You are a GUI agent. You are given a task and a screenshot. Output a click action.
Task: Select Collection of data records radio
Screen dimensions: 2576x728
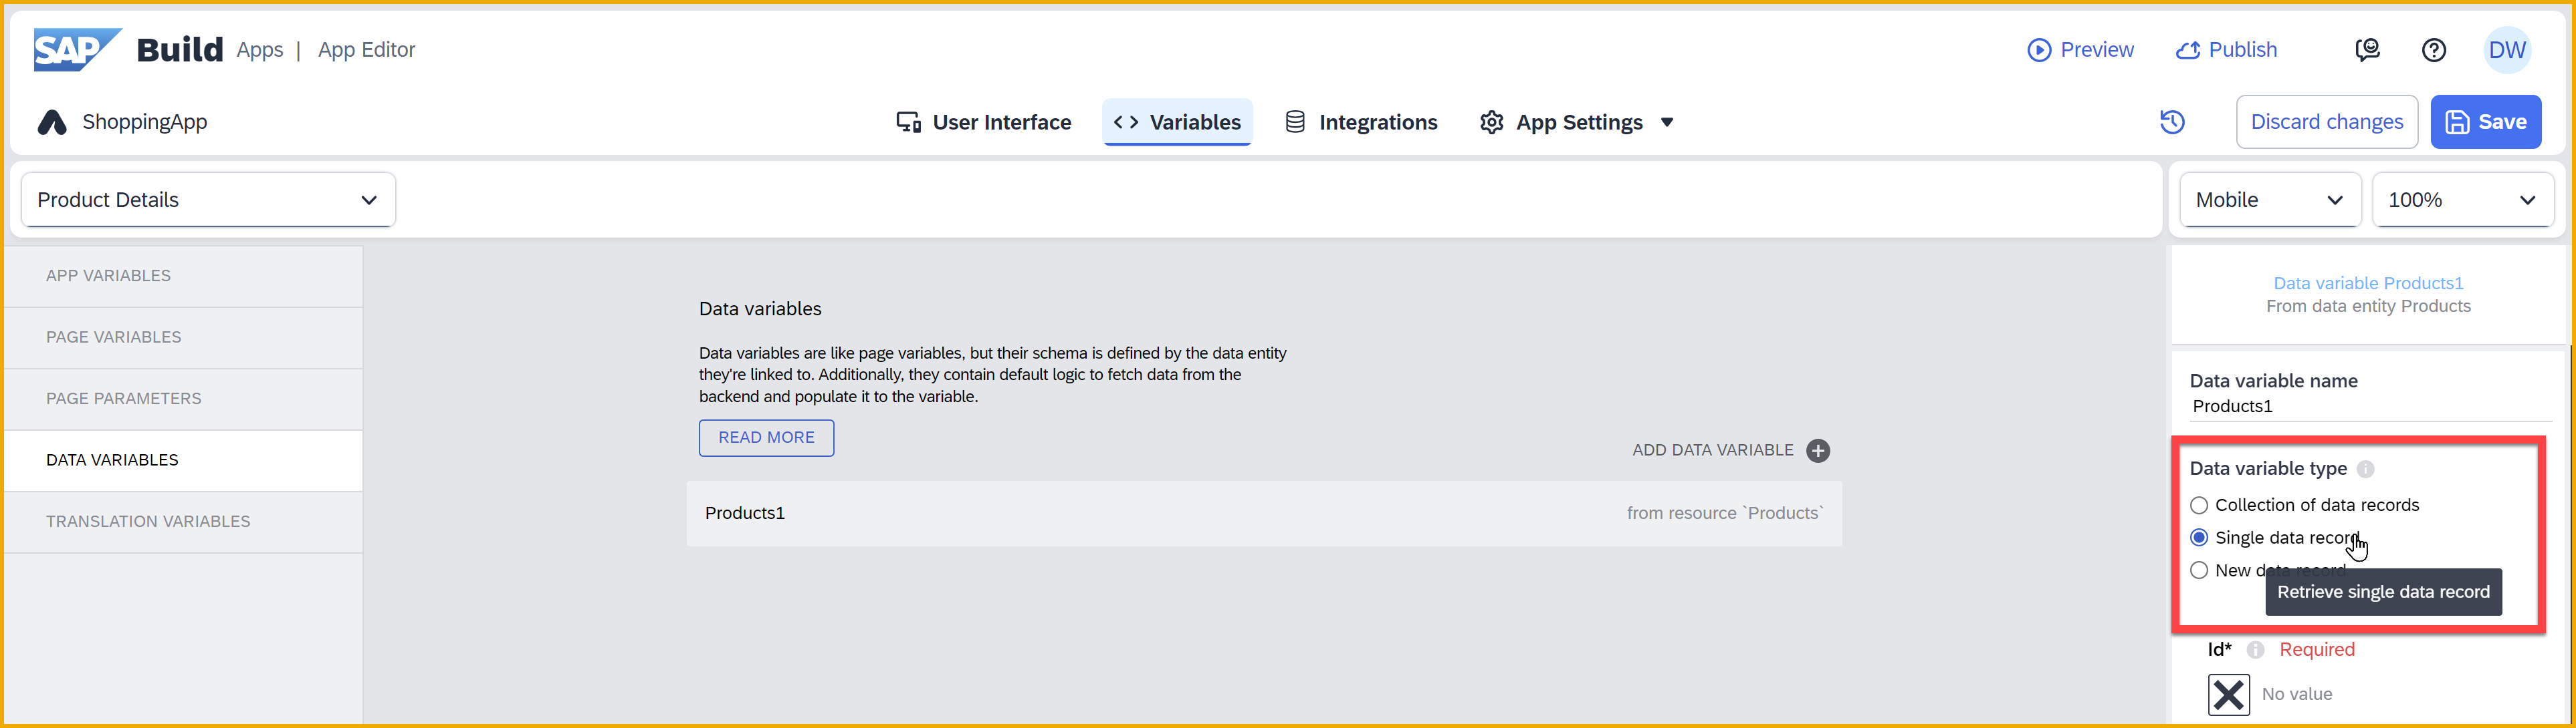tap(2199, 506)
